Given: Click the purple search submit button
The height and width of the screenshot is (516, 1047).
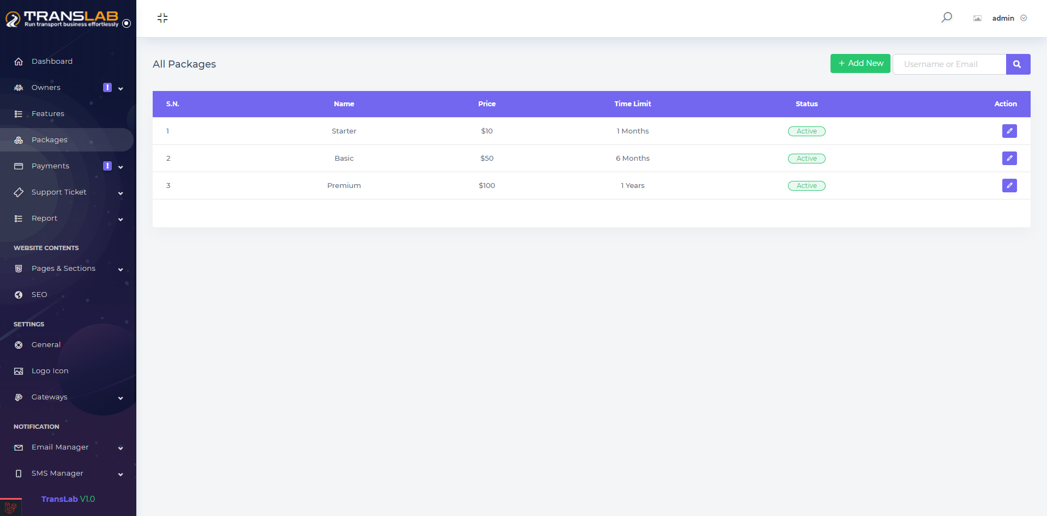Looking at the screenshot, I should [1018, 64].
